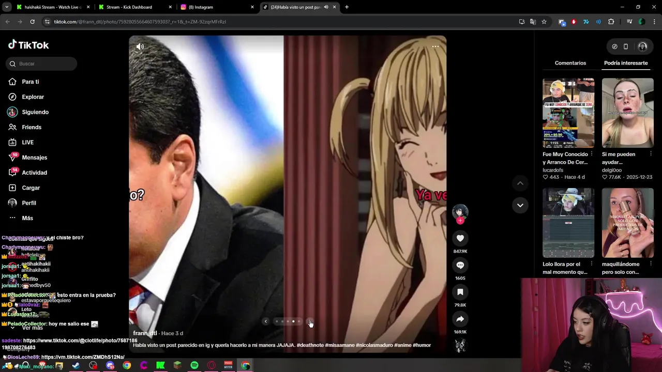Open Steam from the taskbar
Viewport: 662px width, 372px height.
pyautogui.click(x=76, y=365)
